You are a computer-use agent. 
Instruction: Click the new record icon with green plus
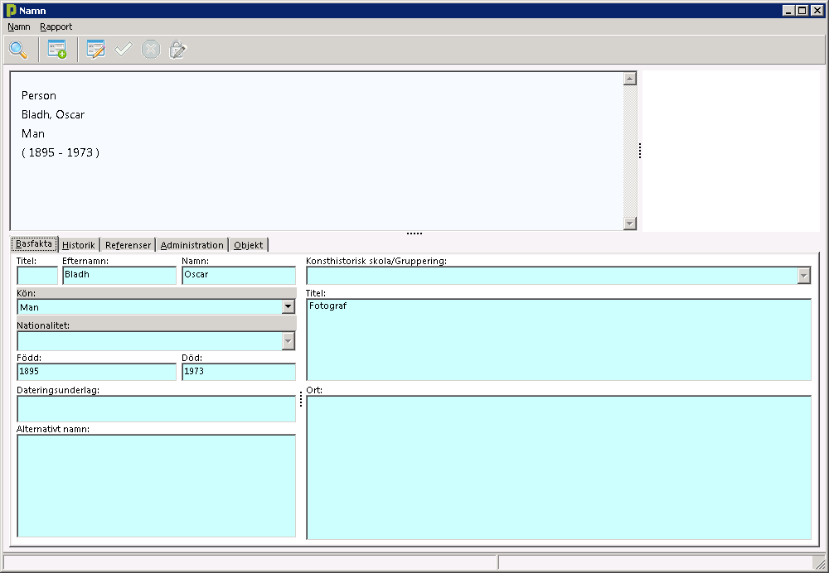[x=57, y=50]
